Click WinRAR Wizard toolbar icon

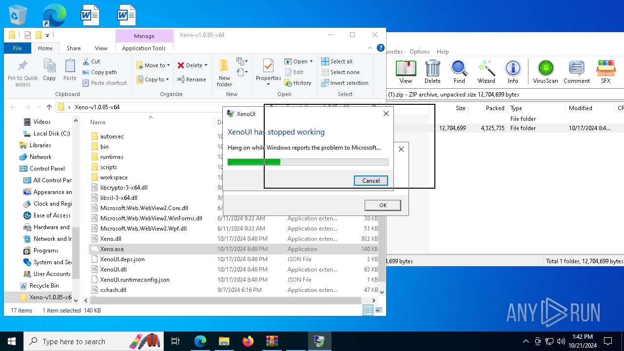point(486,72)
